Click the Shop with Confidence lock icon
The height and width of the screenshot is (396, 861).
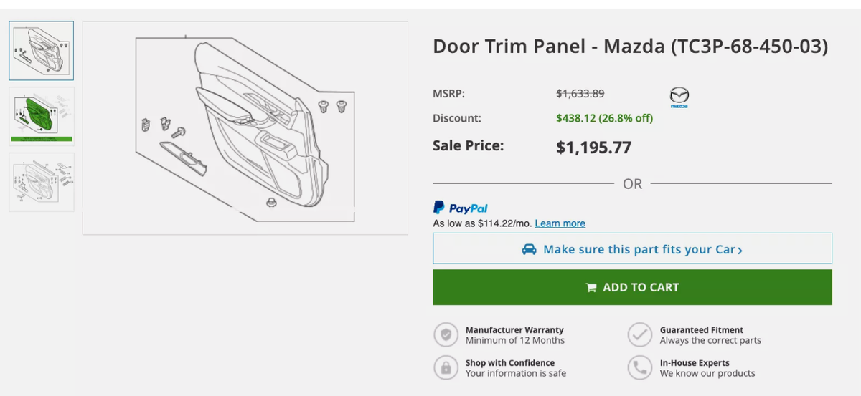pyautogui.click(x=446, y=367)
